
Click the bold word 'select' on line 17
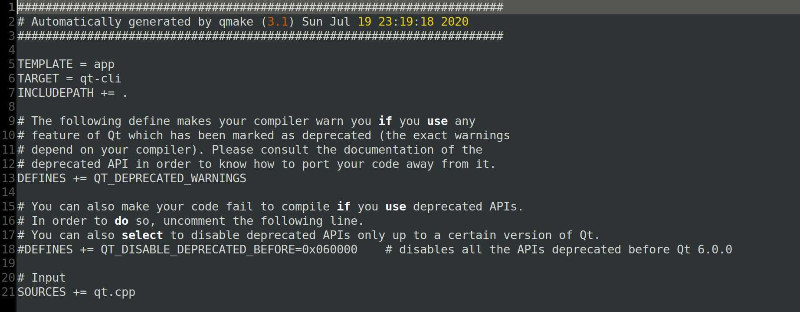point(142,235)
